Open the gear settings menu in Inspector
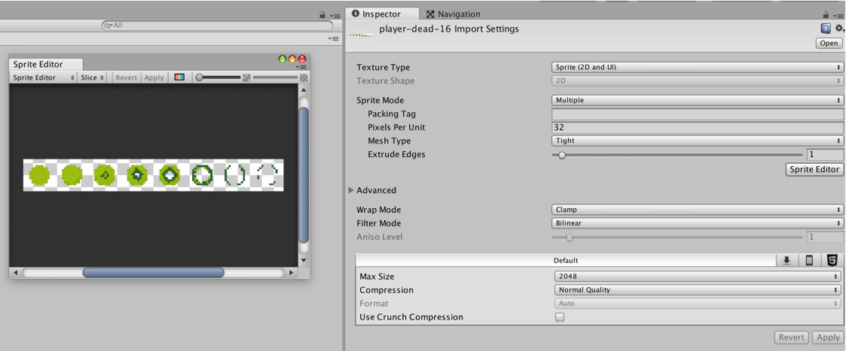This screenshot has height=351, width=846. [x=839, y=29]
